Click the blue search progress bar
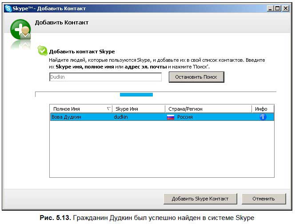Image resolution: width=295 pixels, height=224 pixels. [136, 94]
